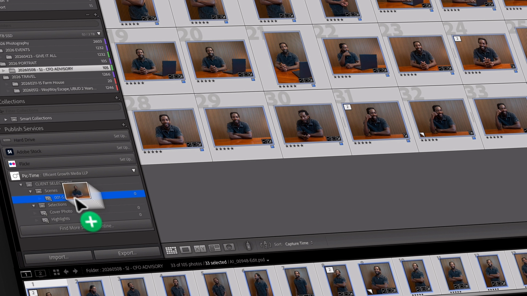Remove folder with minus icon
Image resolution: width=527 pixels, height=296 pixels.
[88, 15]
